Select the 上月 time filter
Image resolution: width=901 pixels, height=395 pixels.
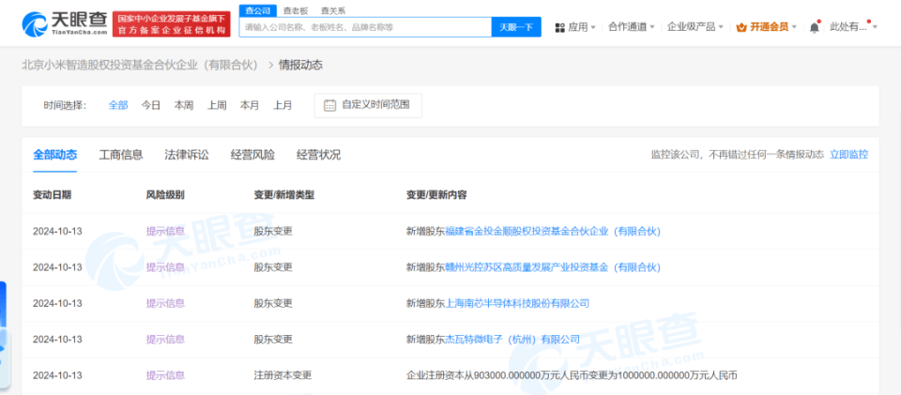pyautogui.click(x=283, y=106)
